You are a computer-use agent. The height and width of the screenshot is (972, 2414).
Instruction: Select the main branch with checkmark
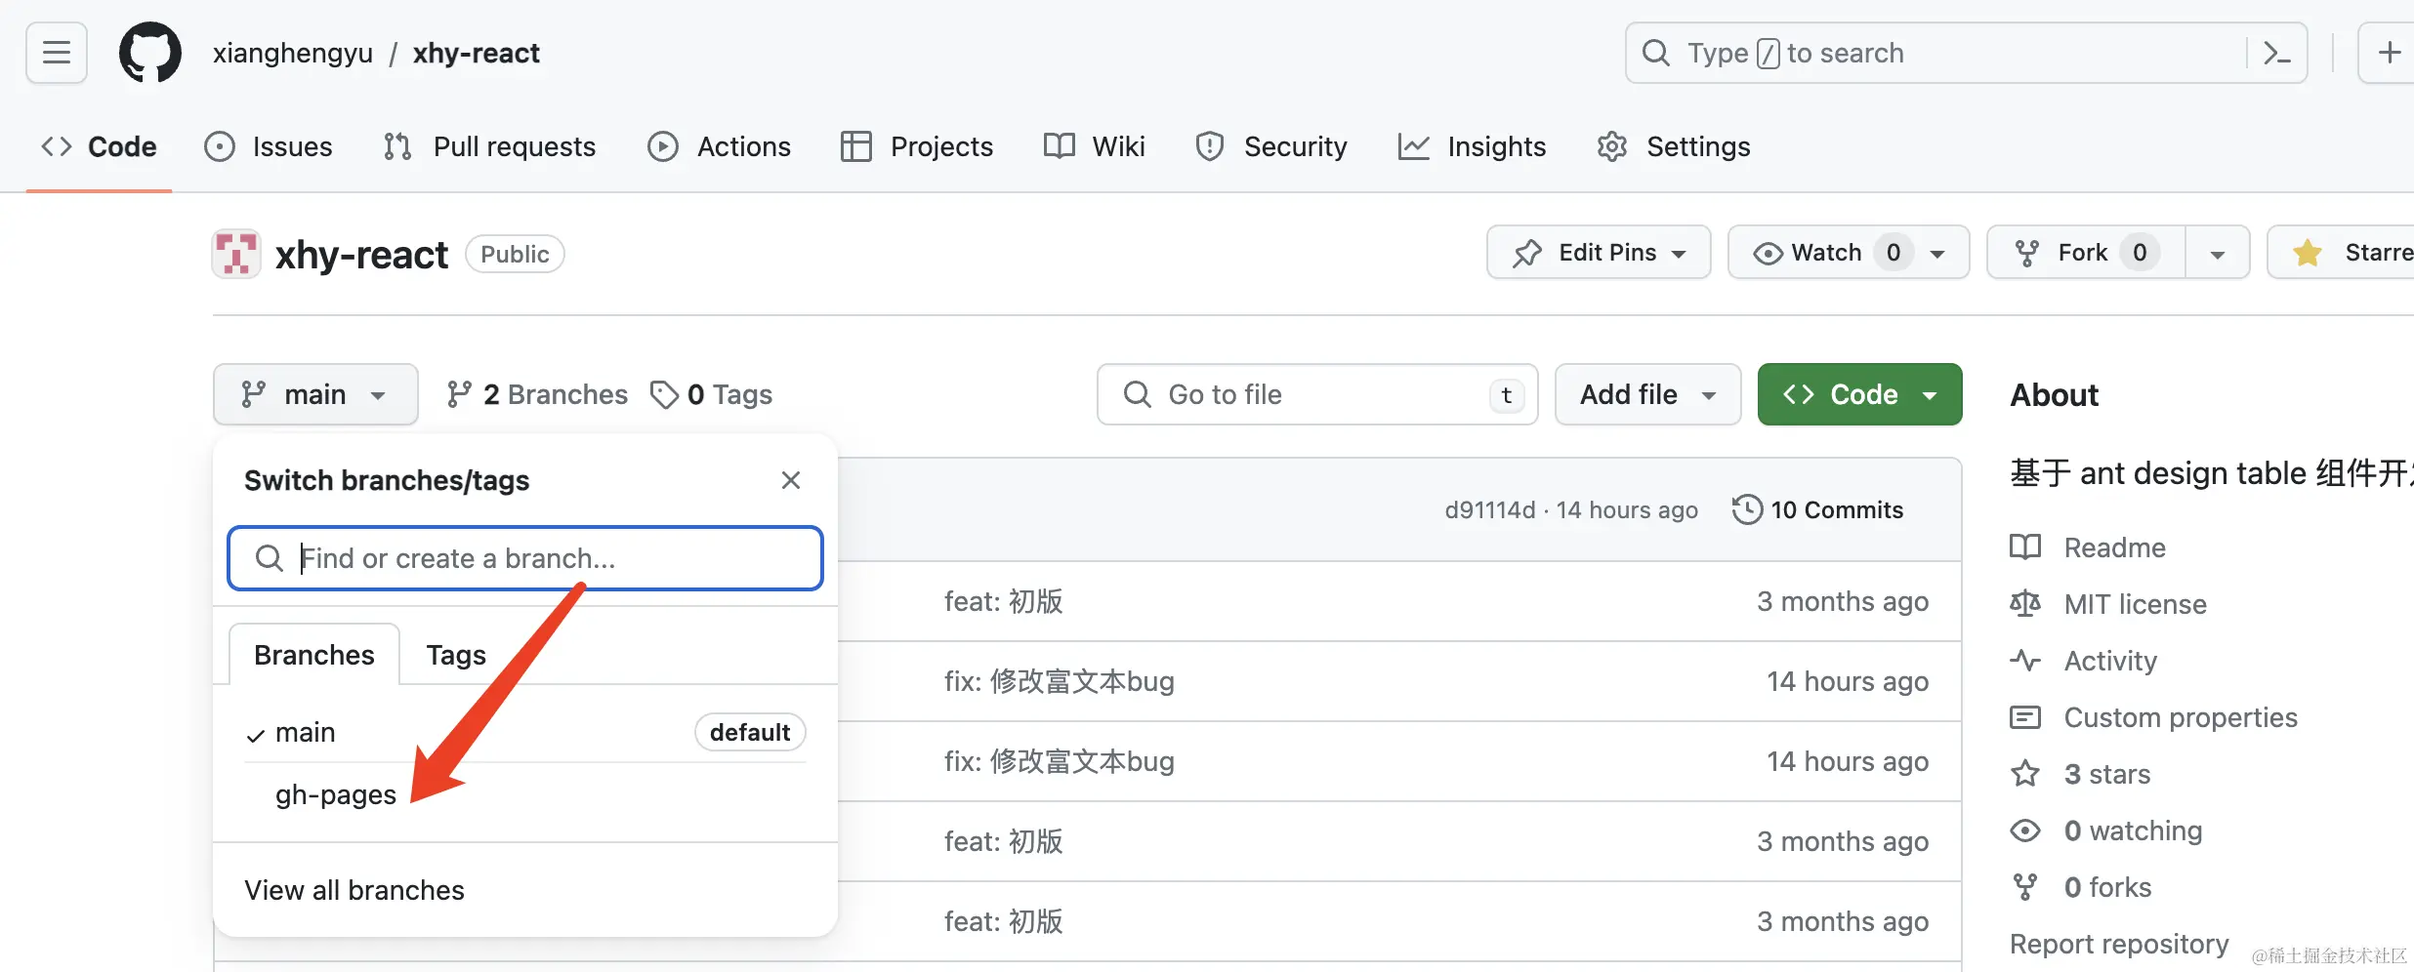click(306, 732)
